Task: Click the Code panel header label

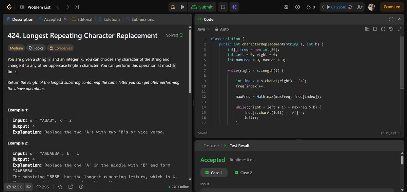Action: pos(206,19)
